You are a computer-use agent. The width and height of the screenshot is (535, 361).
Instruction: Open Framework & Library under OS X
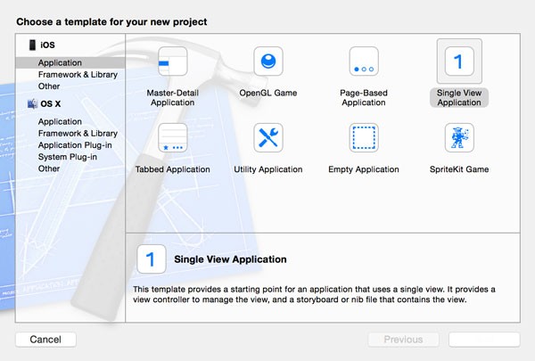78,133
